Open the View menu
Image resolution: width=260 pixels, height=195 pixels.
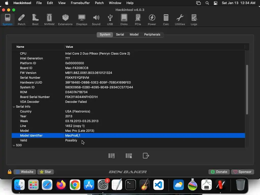[x=62, y=3]
